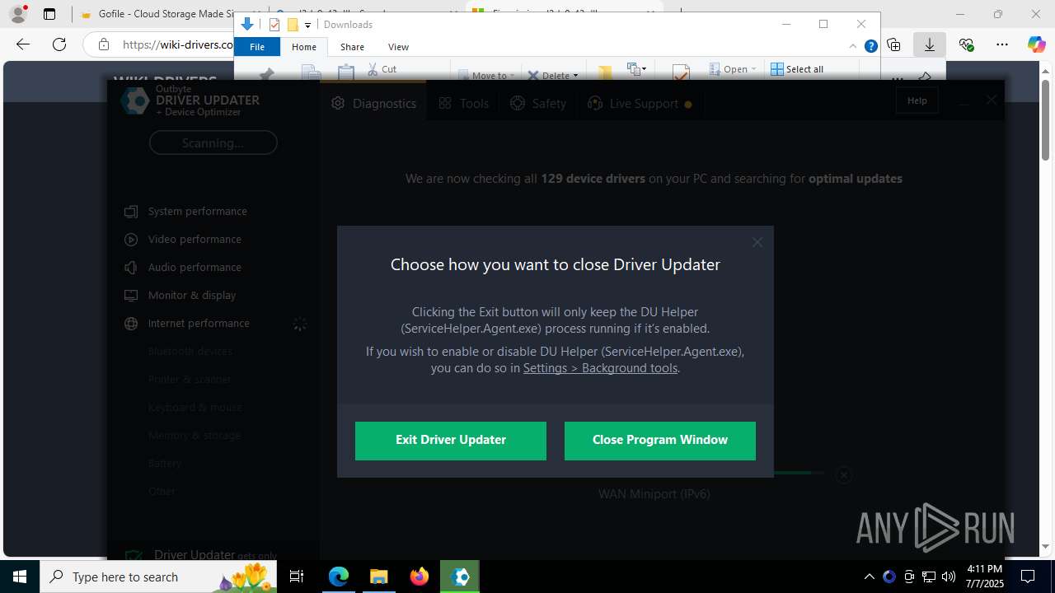Select Audio performance icon in sidebar
Image resolution: width=1055 pixels, height=593 pixels.
coord(131,268)
